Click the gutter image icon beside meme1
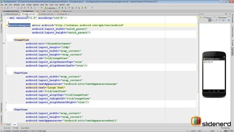Screen dimensions: 234x132 4,43
